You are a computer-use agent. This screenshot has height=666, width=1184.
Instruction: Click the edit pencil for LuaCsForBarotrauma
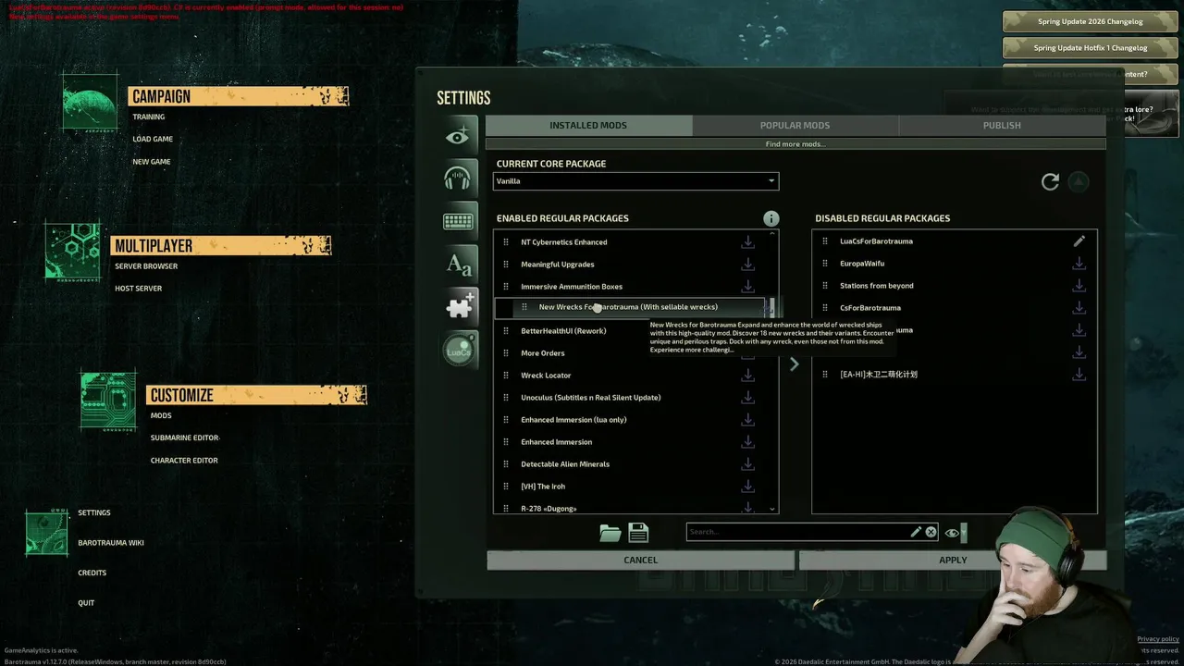[1079, 241]
